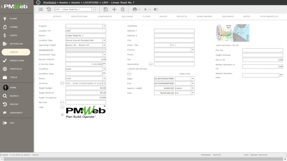Expand the Component Type dropdown
Viewport: 287px width, 161px height.
(104, 55)
